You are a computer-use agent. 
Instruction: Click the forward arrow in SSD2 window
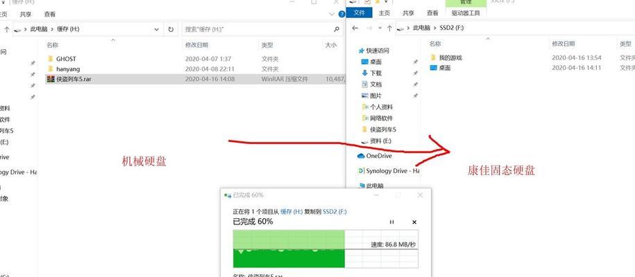tap(369, 28)
